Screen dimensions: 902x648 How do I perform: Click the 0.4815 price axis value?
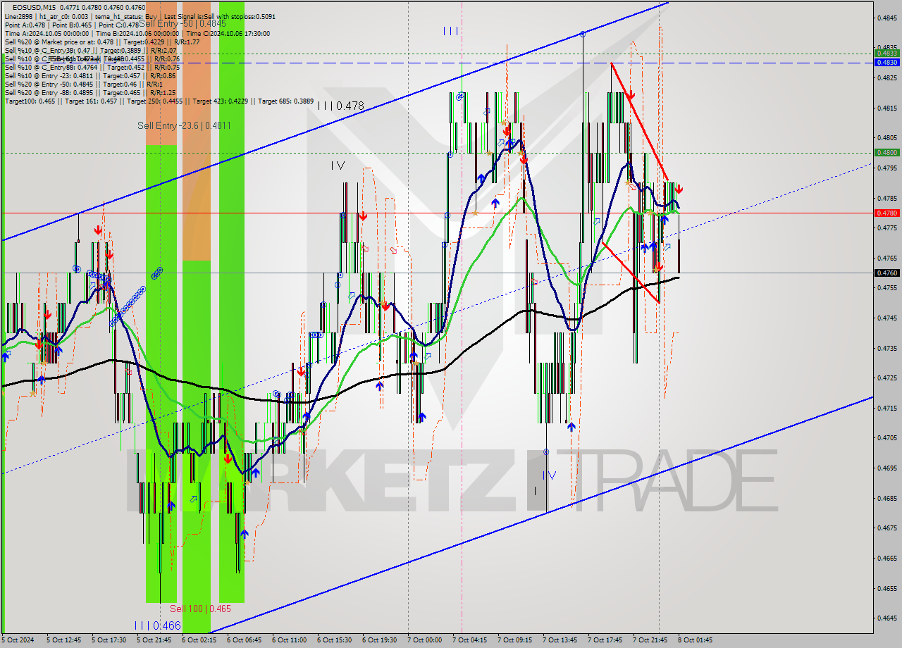point(886,108)
